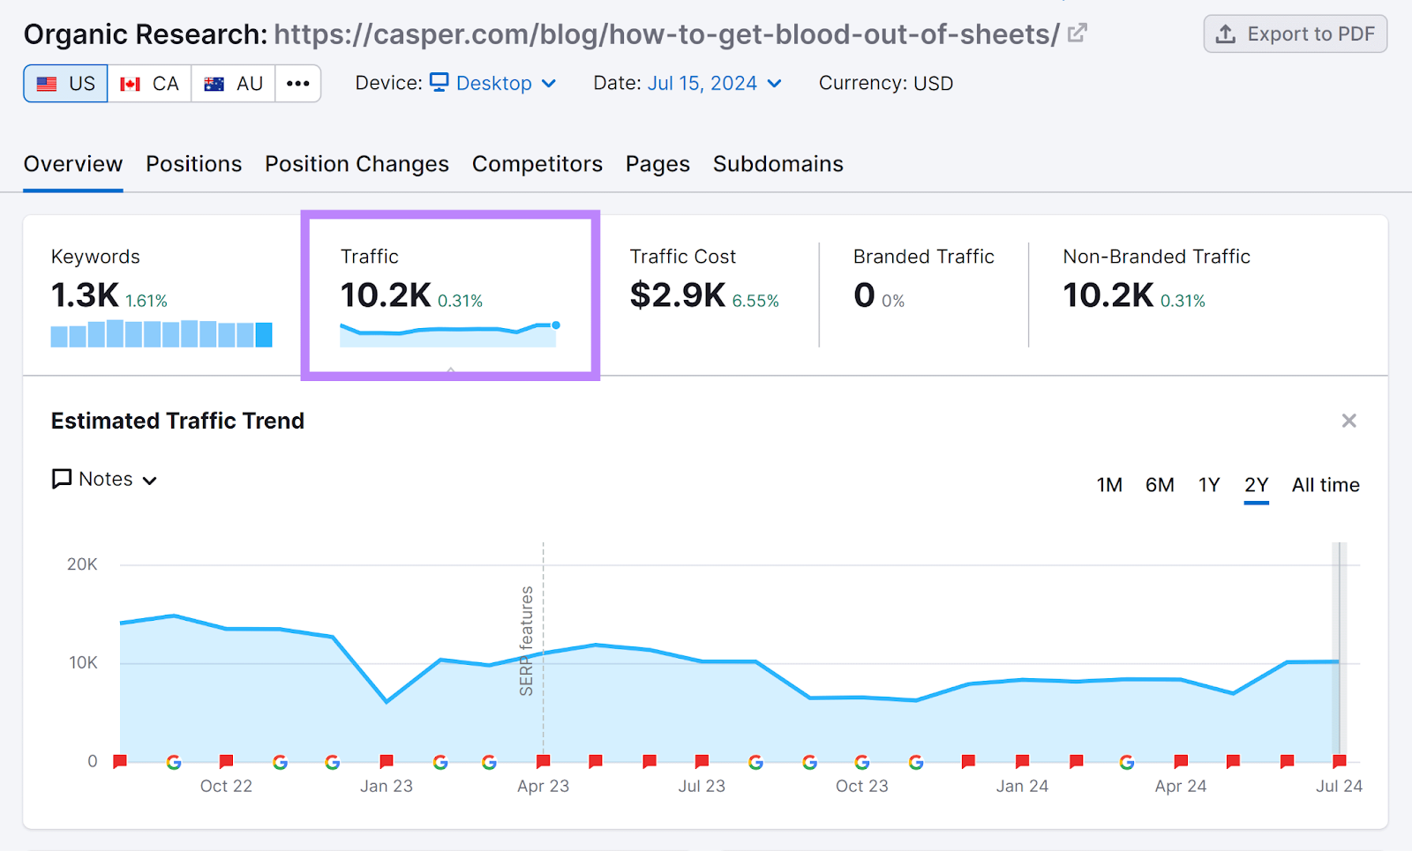The width and height of the screenshot is (1412, 851).
Task: Click the Canada flag icon
Action: click(x=129, y=83)
